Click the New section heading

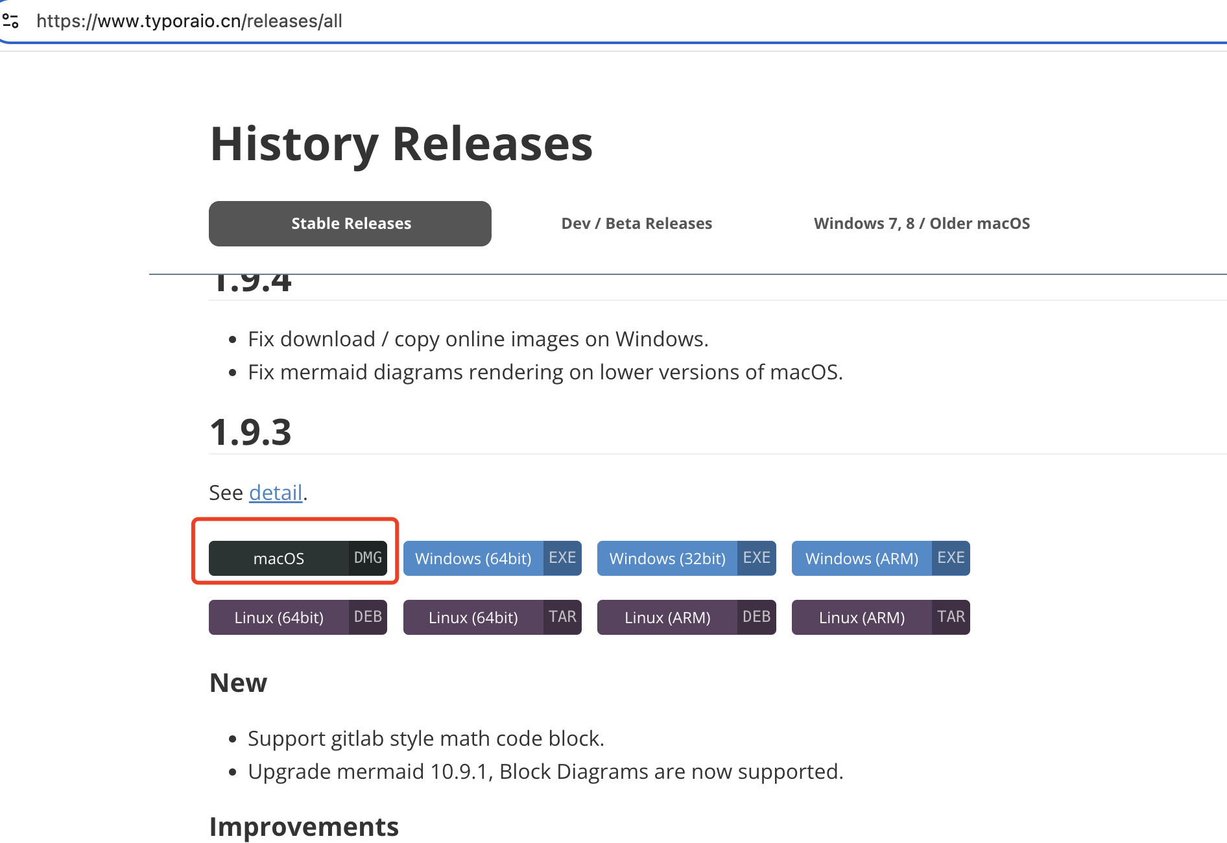coord(238,683)
